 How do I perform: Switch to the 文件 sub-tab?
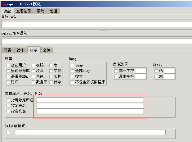47,50
